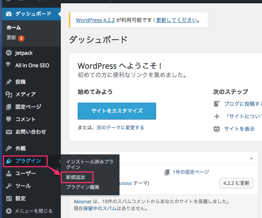Click the pushpin icon for 投稿

(x=9, y=82)
